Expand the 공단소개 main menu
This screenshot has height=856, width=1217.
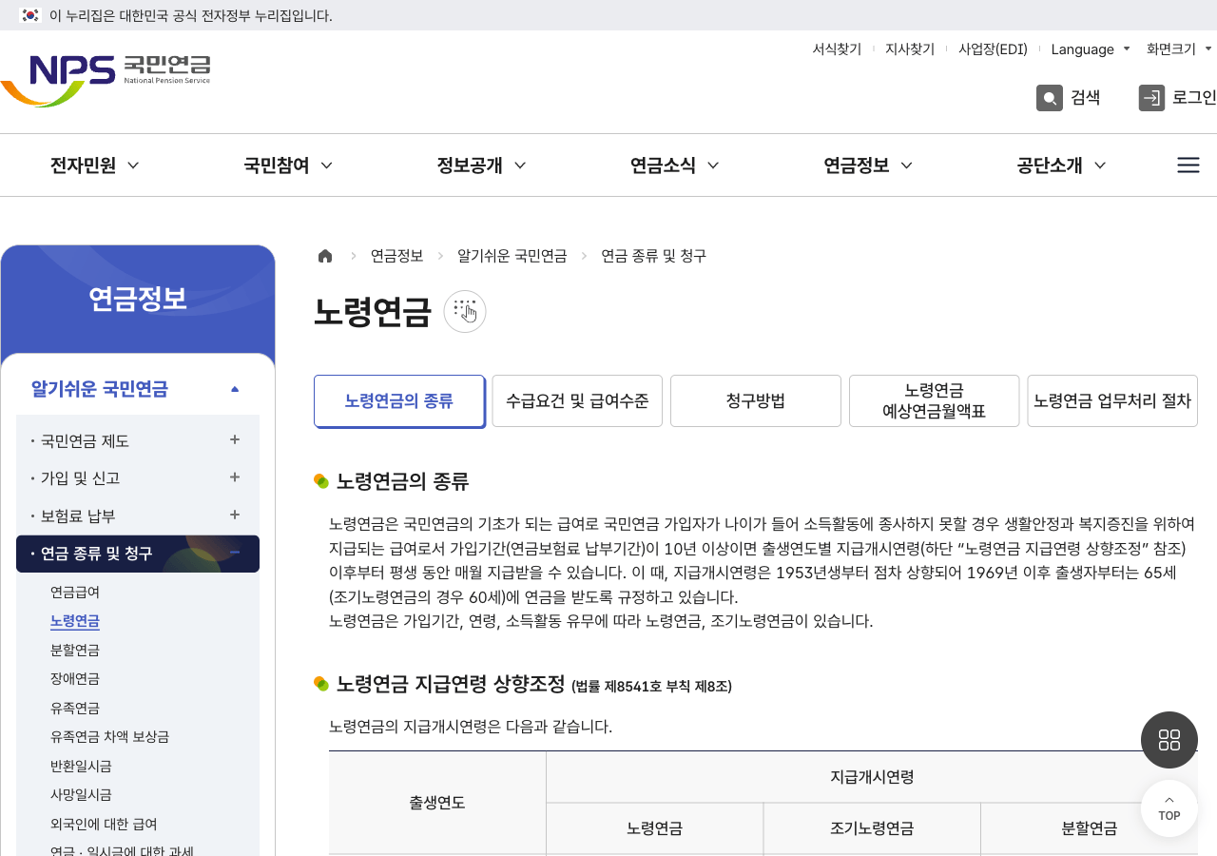pos(1062,165)
